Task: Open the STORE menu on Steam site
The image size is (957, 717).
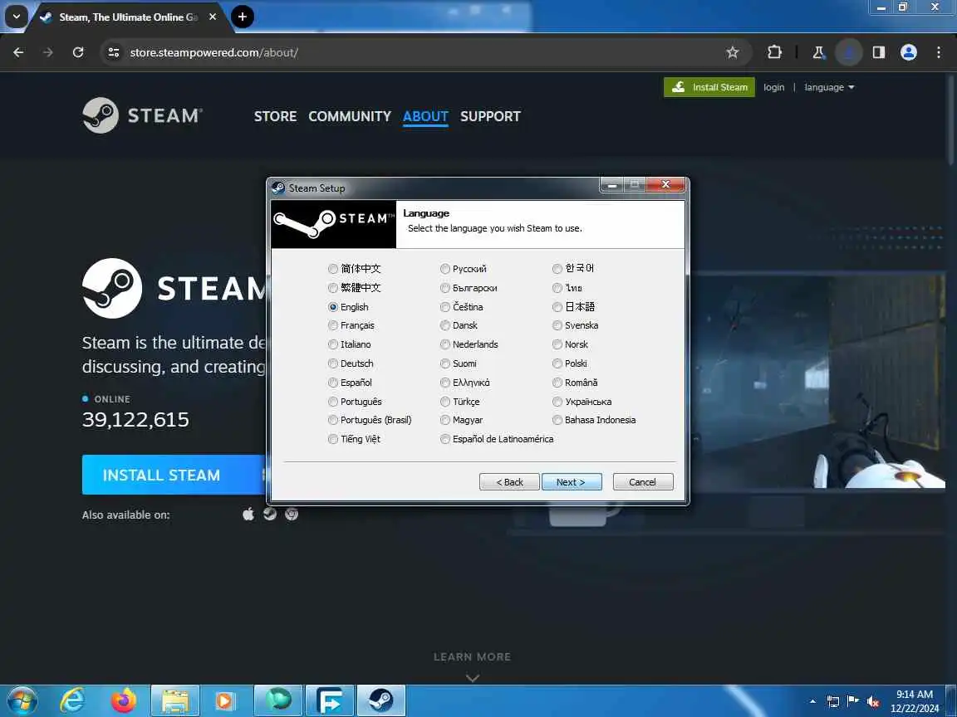Action: [275, 116]
